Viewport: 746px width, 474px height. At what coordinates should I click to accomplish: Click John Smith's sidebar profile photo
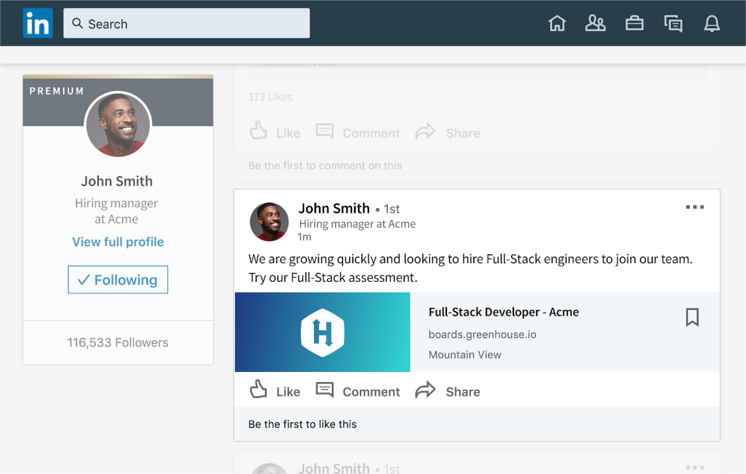[x=118, y=124]
